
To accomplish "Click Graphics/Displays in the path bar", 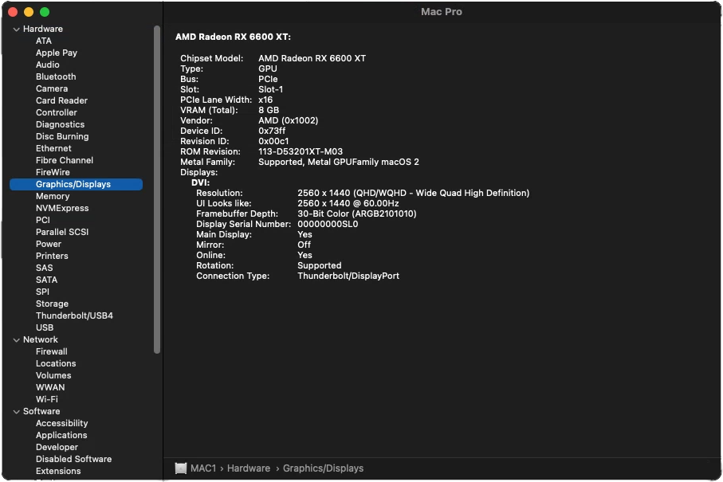I will click(x=323, y=468).
